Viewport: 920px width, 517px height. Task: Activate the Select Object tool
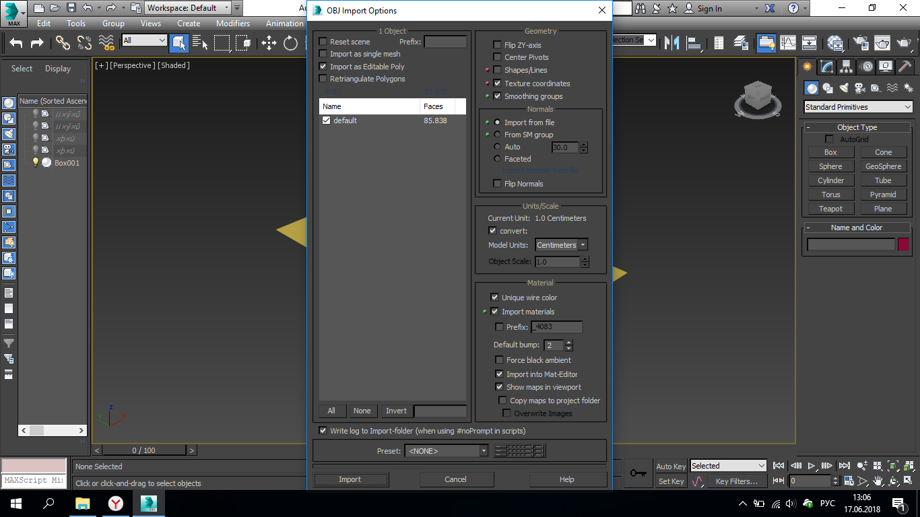[x=178, y=43]
